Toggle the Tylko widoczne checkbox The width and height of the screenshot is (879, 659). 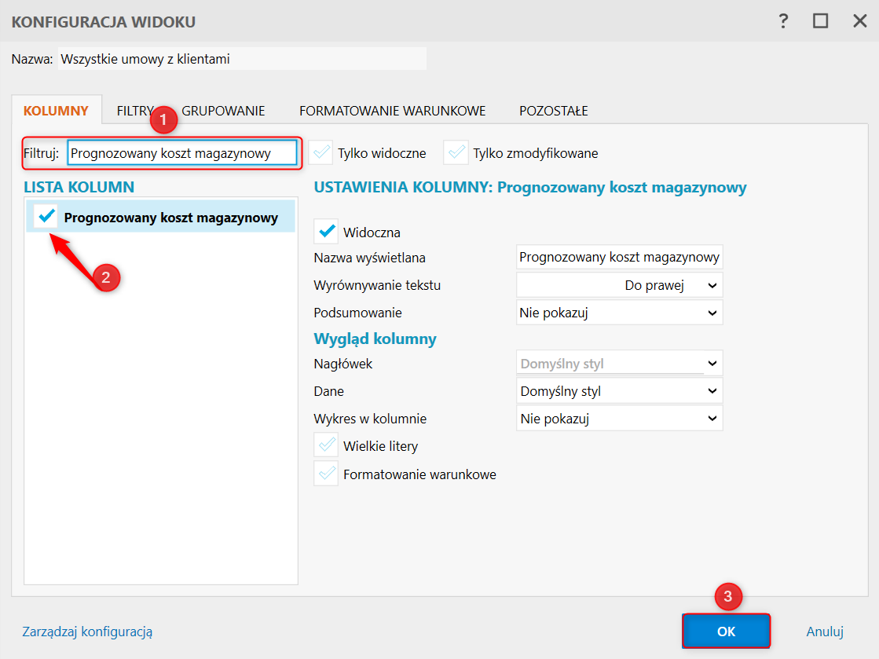pos(322,153)
